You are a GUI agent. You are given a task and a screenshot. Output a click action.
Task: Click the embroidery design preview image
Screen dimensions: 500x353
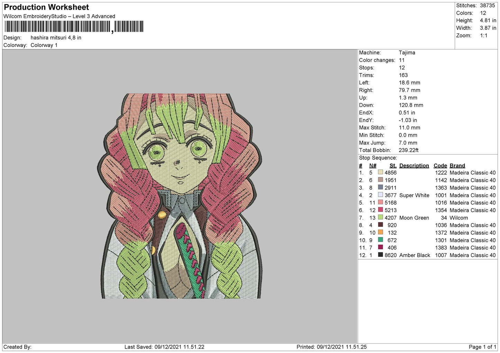[180, 196]
